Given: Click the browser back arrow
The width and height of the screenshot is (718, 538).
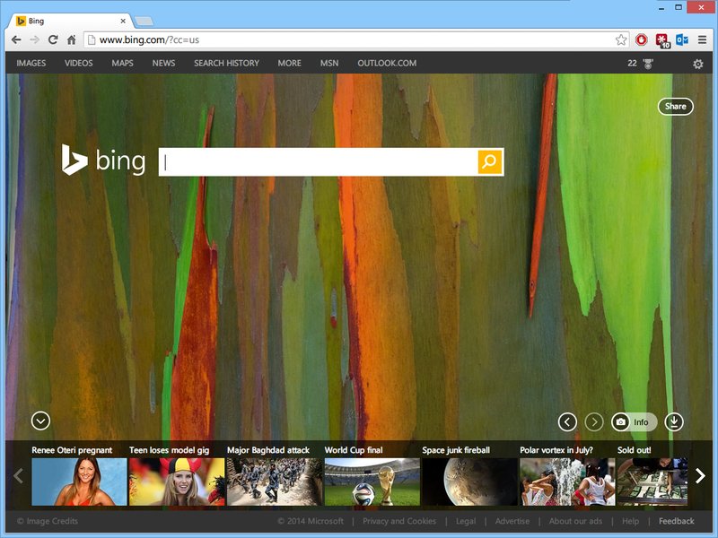Looking at the screenshot, I should (16, 39).
